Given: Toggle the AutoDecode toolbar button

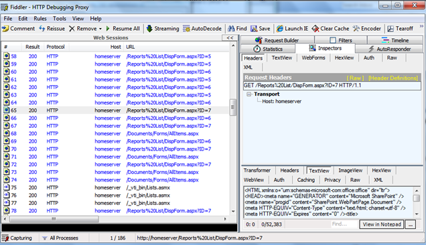Looking at the screenshot, I should click(202, 29).
